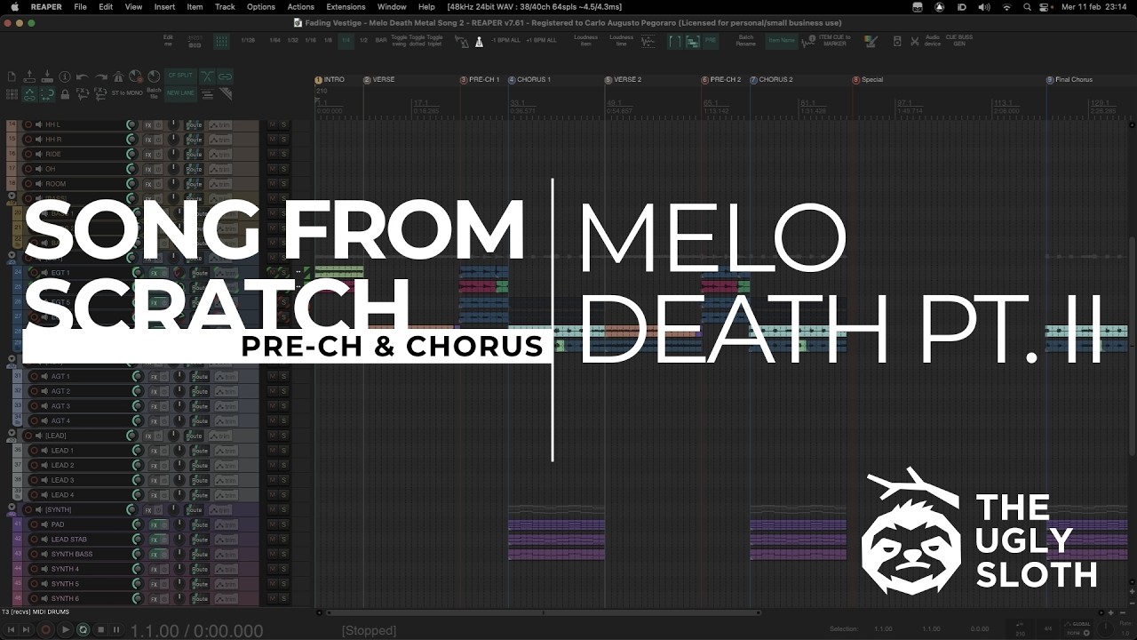This screenshot has width=1137, height=640.
Task: Click the trim envelope button on AGT 1
Action: [226, 377]
